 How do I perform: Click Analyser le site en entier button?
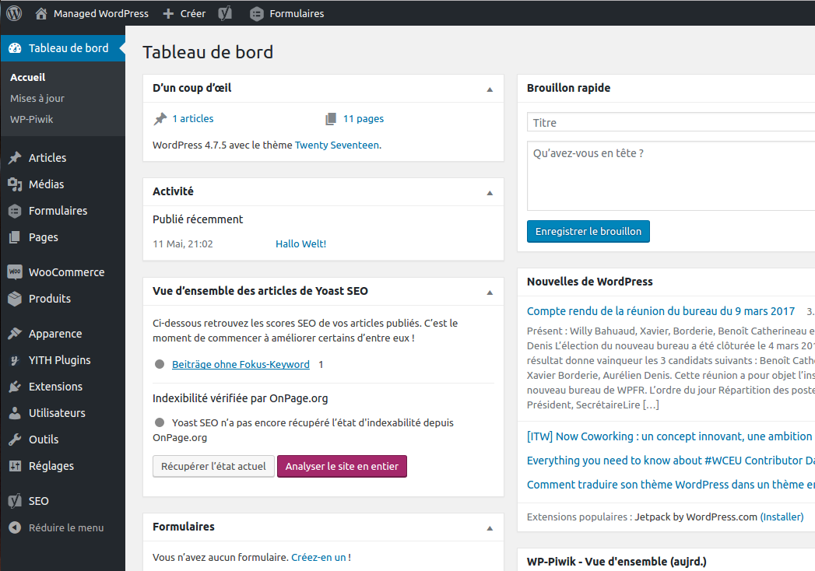[342, 466]
